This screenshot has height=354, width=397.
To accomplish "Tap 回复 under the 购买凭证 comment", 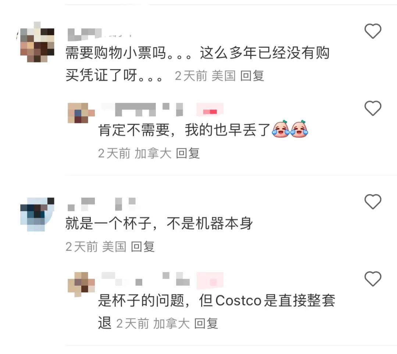I will (252, 76).
